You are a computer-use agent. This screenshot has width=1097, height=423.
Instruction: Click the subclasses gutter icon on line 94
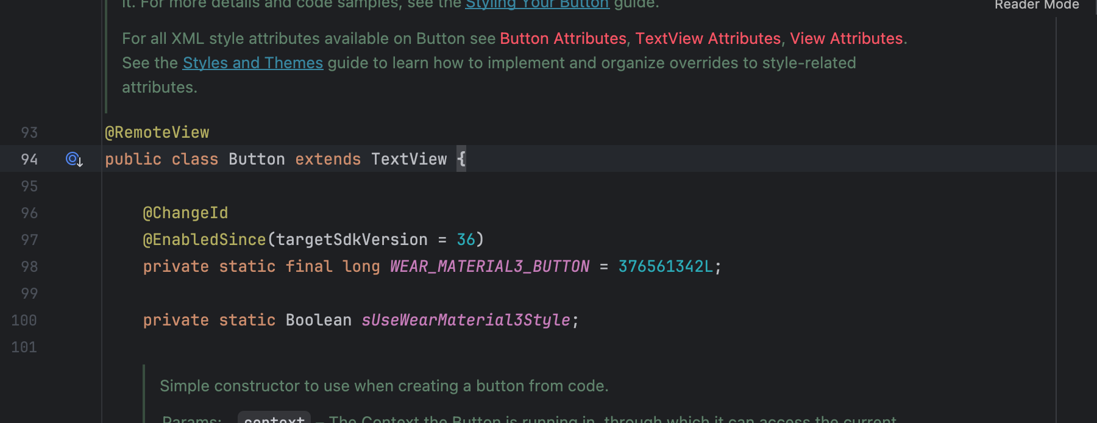click(x=74, y=159)
